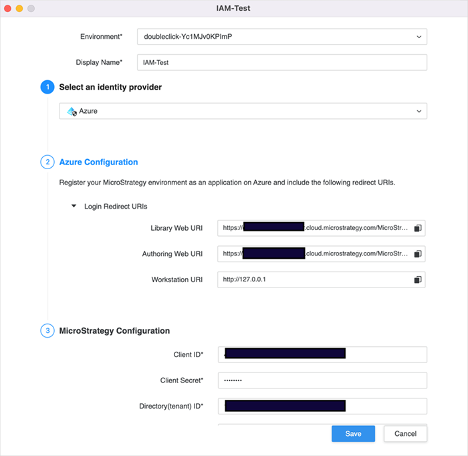Image resolution: width=468 pixels, height=456 pixels.
Task: Click the Workstation URI text field
Action: (x=314, y=279)
